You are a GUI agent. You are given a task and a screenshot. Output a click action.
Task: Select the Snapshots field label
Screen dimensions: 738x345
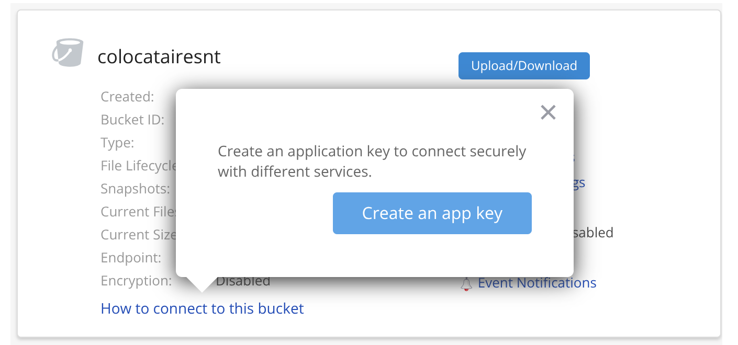[x=136, y=189]
